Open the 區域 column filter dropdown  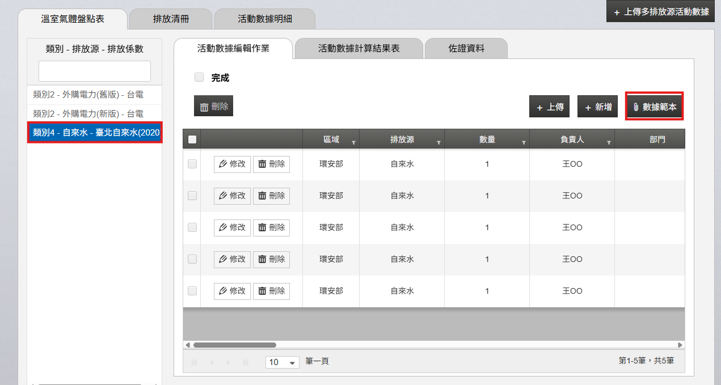[354, 143]
